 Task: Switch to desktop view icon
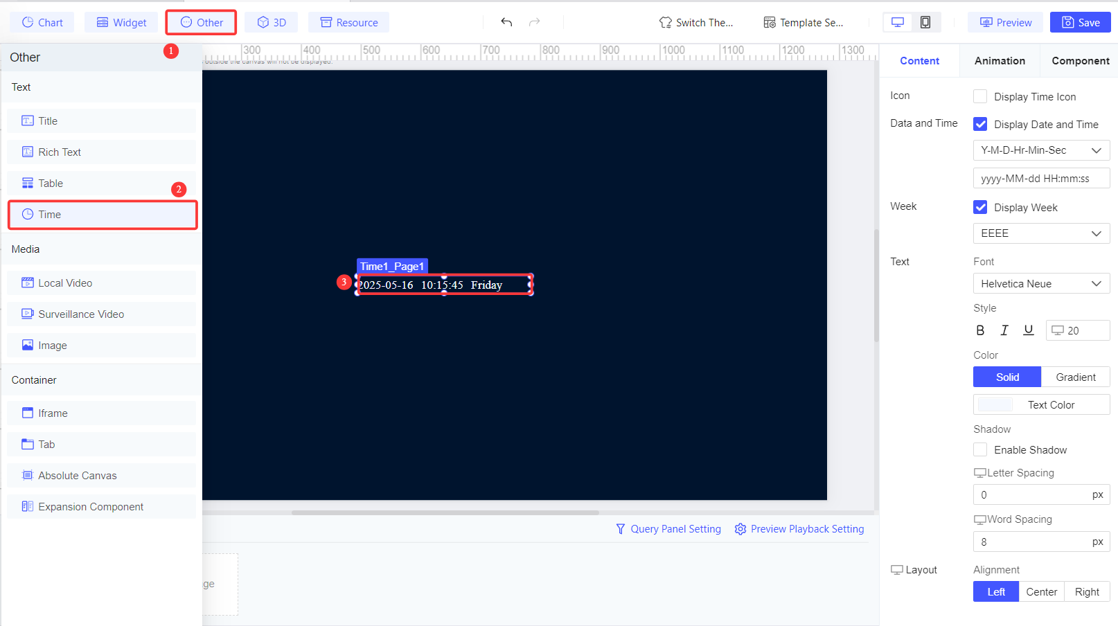[x=898, y=22]
